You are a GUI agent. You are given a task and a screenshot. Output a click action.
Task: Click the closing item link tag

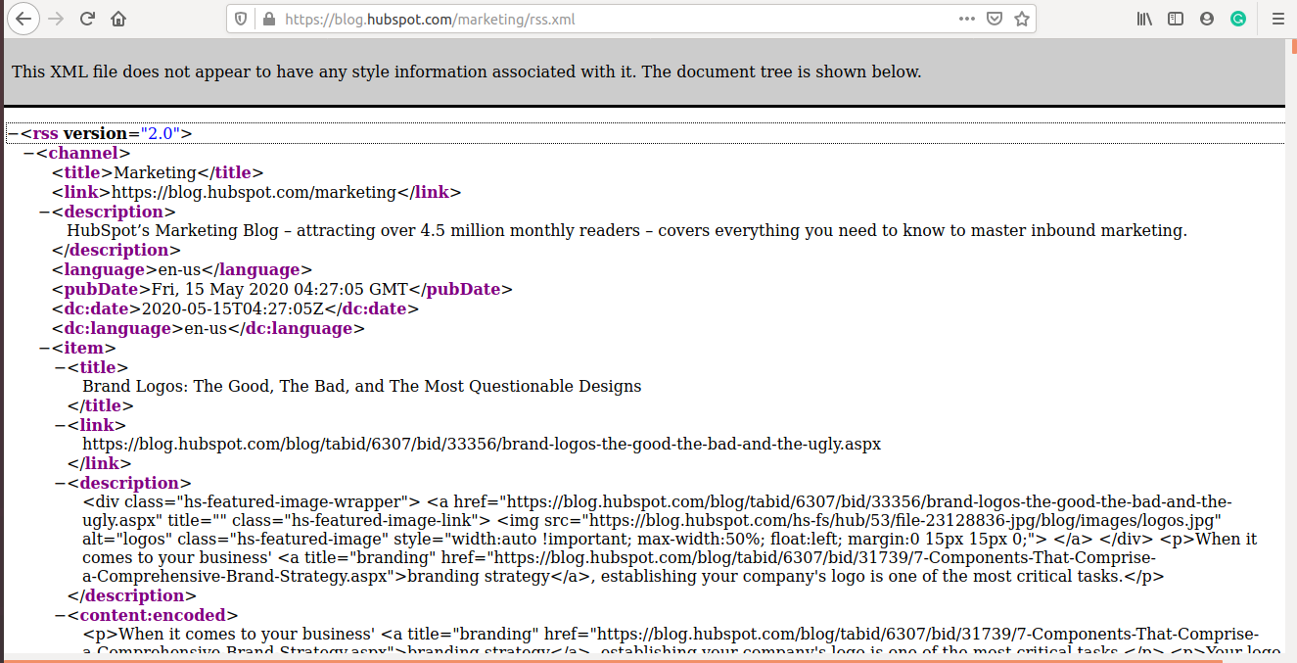(x=99, y=463)
